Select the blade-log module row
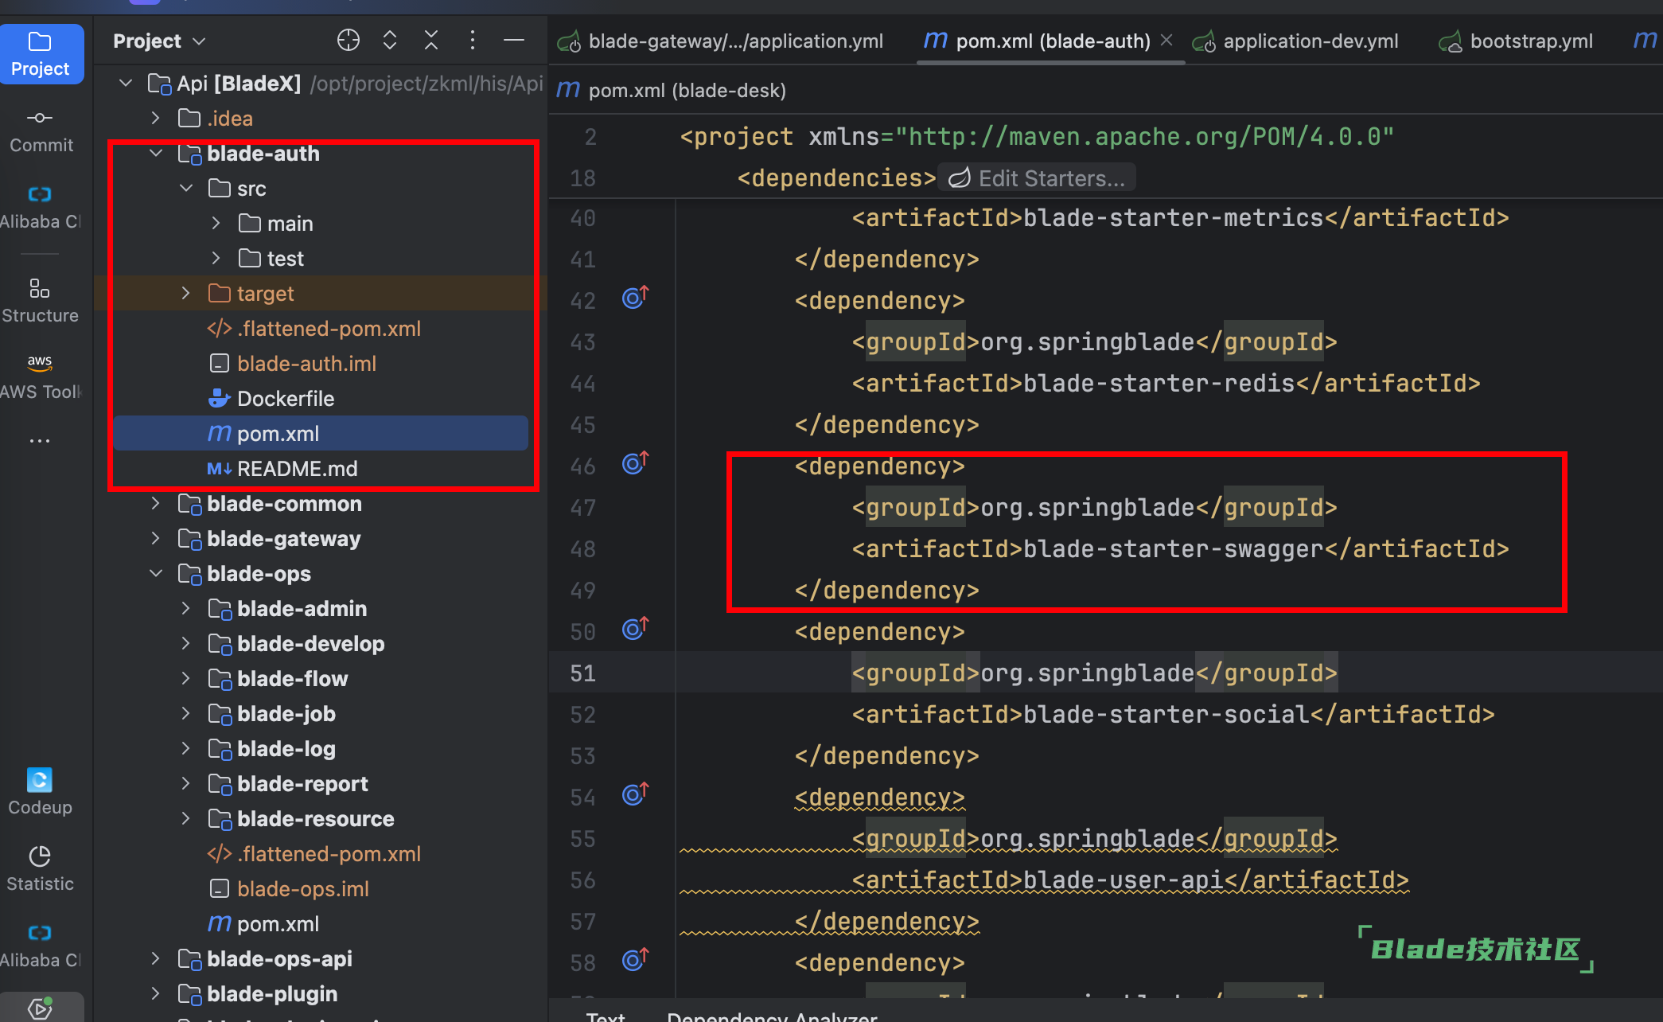The image size is (1663, 1022). [320, 748]
